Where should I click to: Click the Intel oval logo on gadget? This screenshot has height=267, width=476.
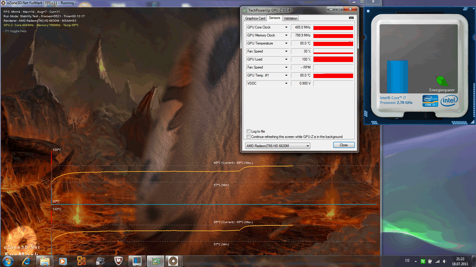pos(449,101)
